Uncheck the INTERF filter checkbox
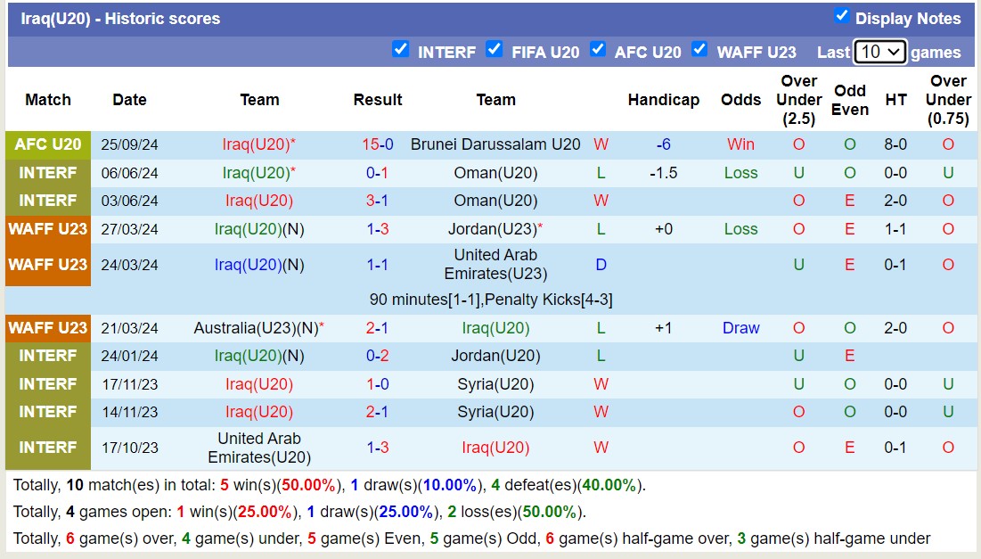The image size is (981, 559). pyautogui.click(x=401, y=50)
